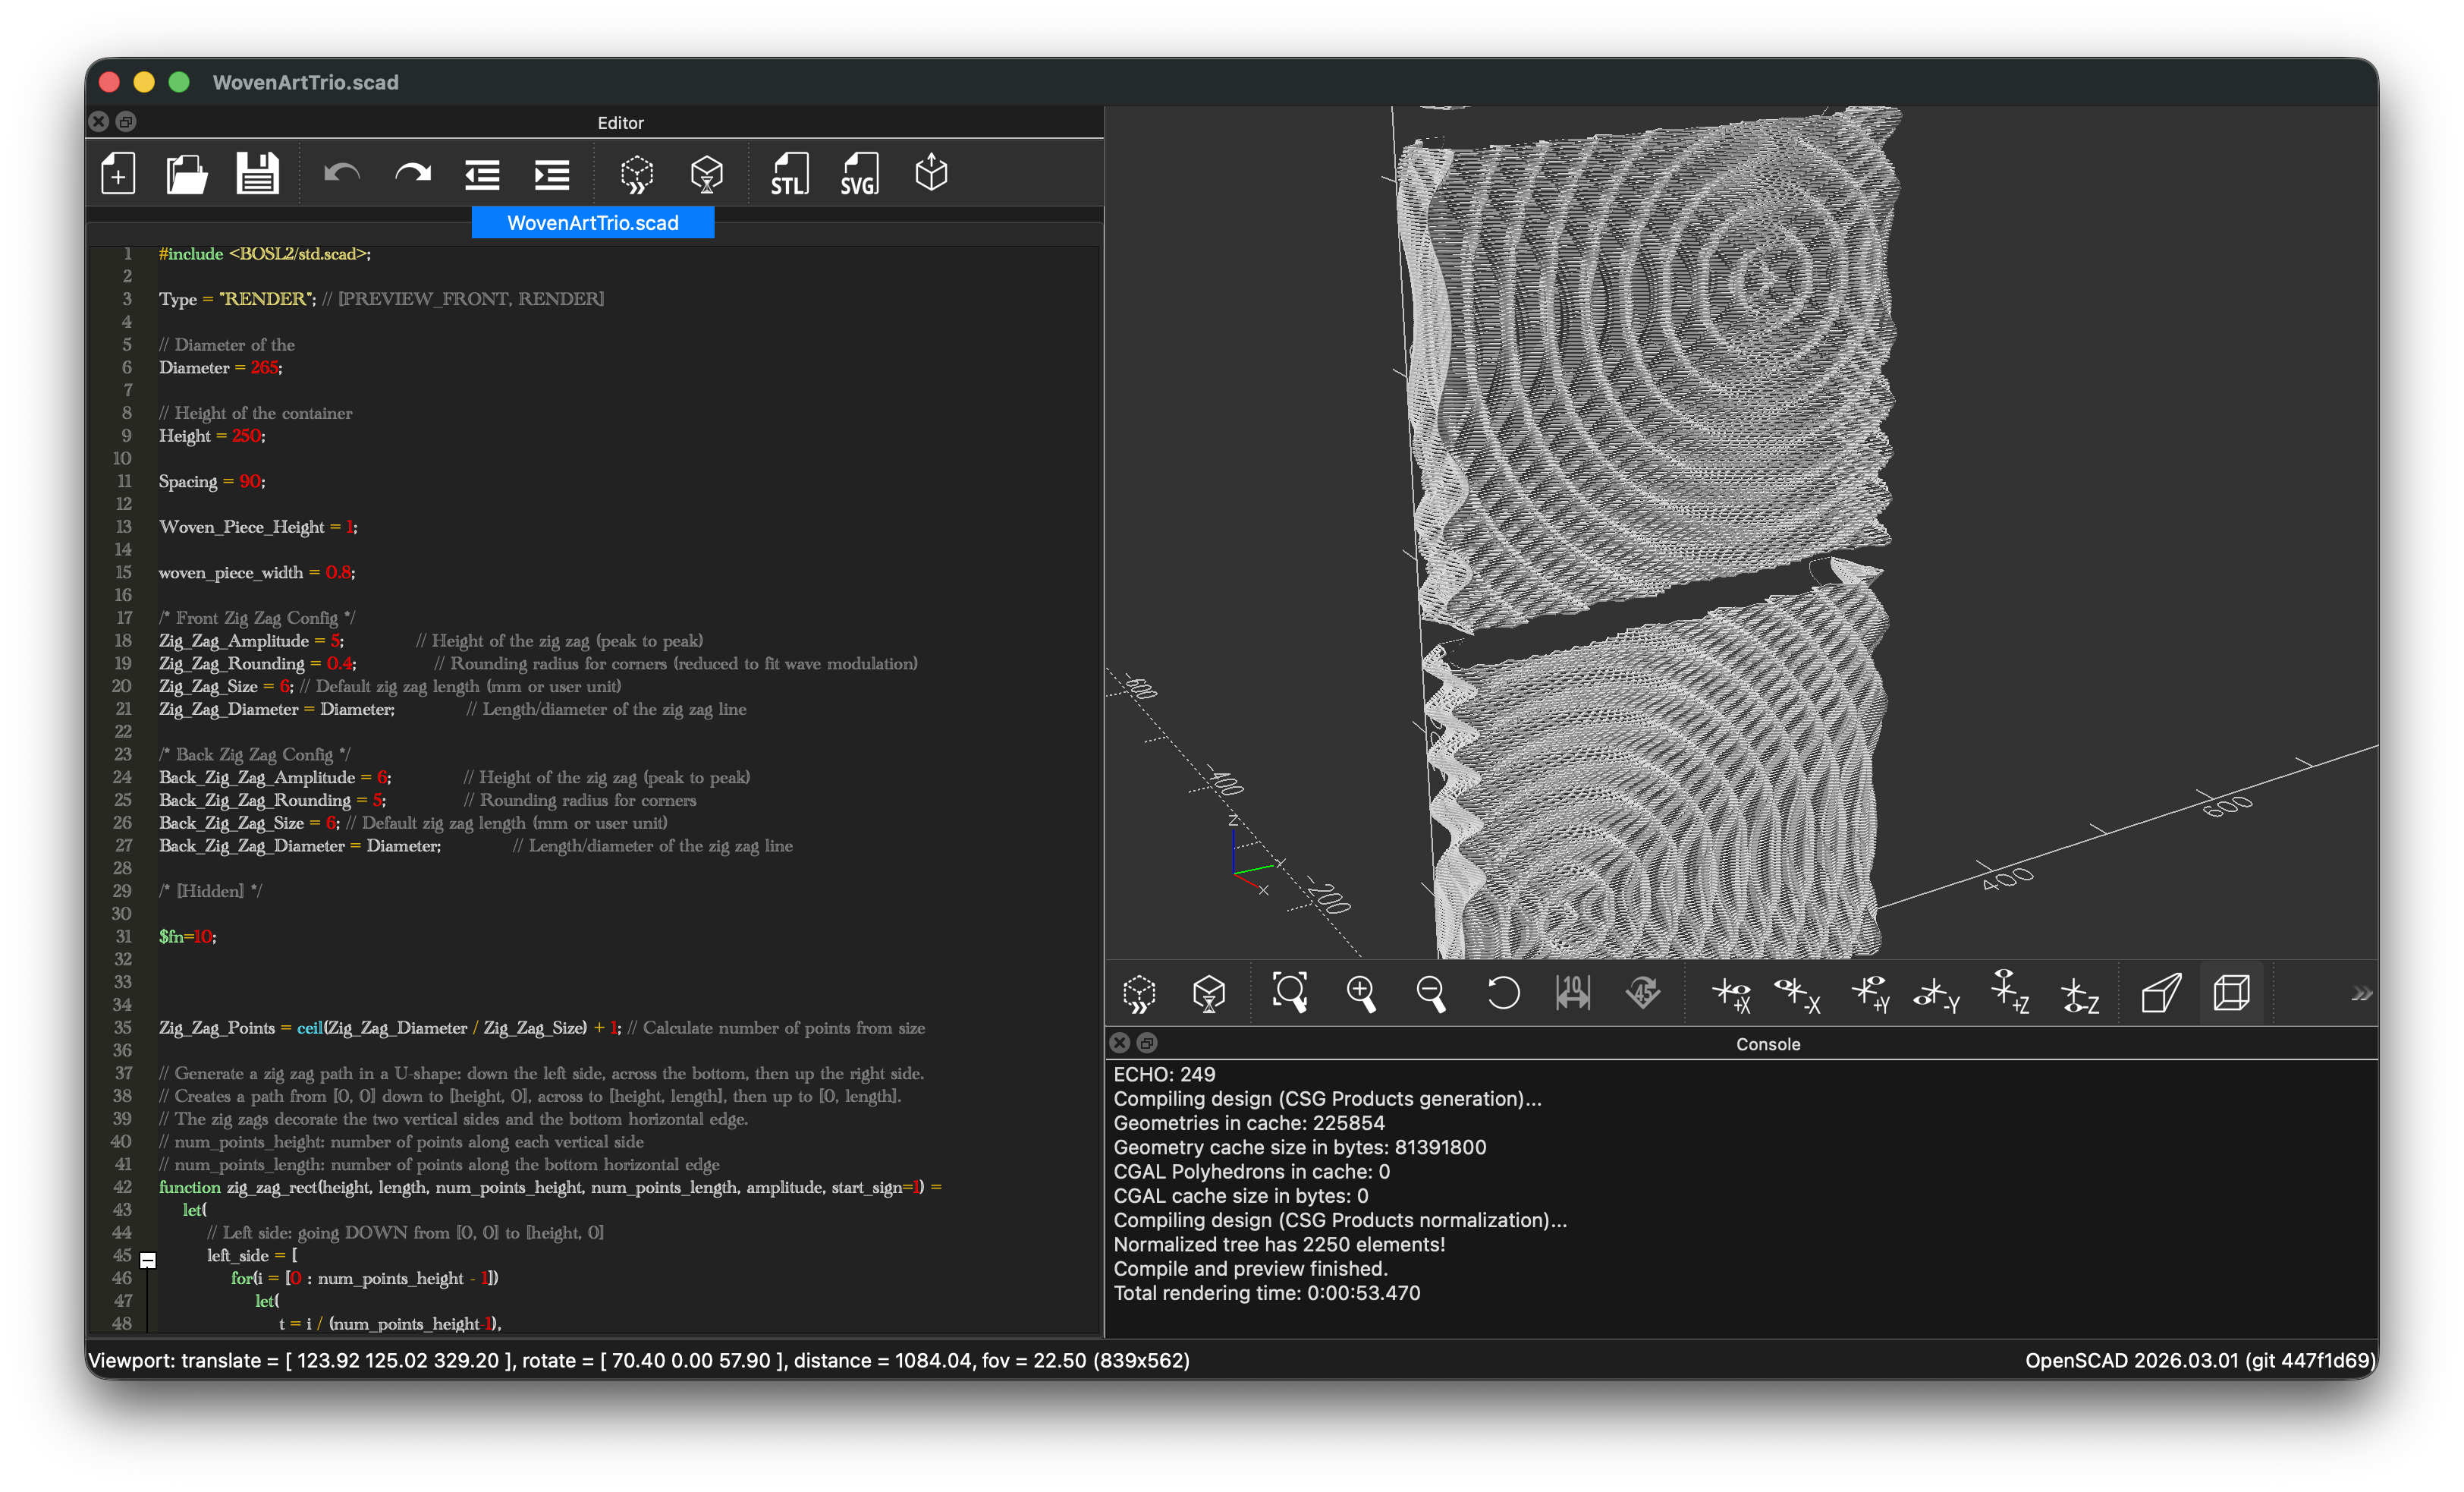Image resolution: width=2464 pixels, height=1492 pixels.
Task: Save WovenArtTrio.scad with the floppy disk icon
Action: 257,172
